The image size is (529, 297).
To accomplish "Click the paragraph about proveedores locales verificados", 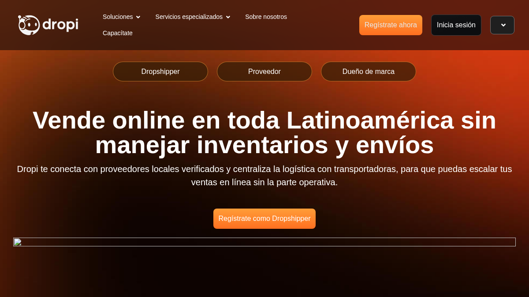I will coord(264,176).
